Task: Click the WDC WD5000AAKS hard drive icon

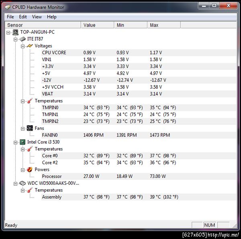Action: pyautogui.click(x=22, y=183)
